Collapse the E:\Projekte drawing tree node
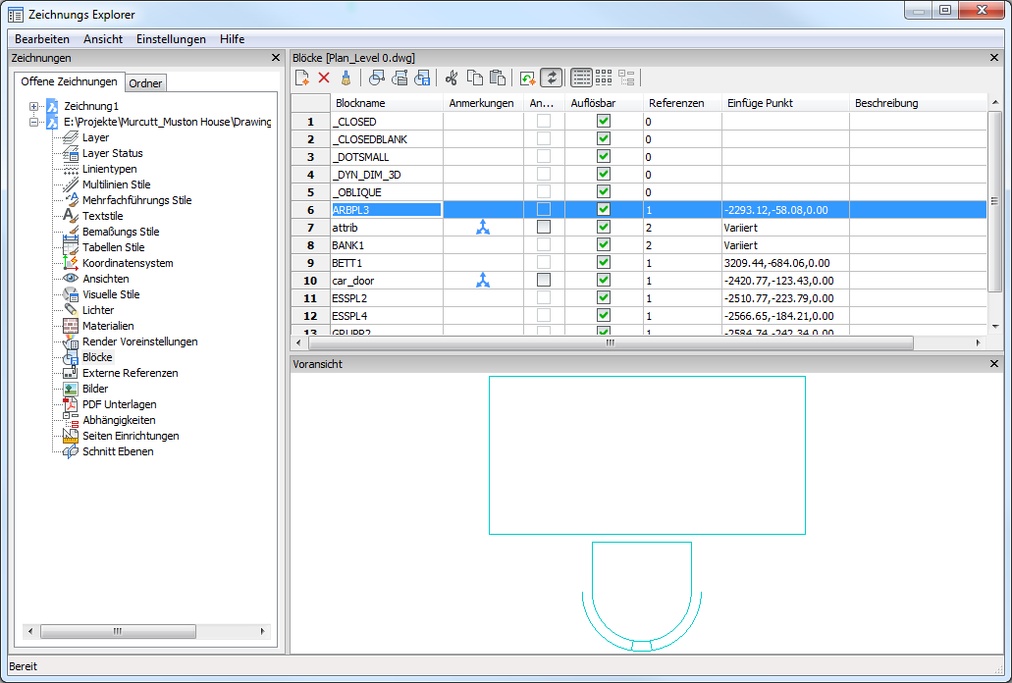 coord(34,122)
